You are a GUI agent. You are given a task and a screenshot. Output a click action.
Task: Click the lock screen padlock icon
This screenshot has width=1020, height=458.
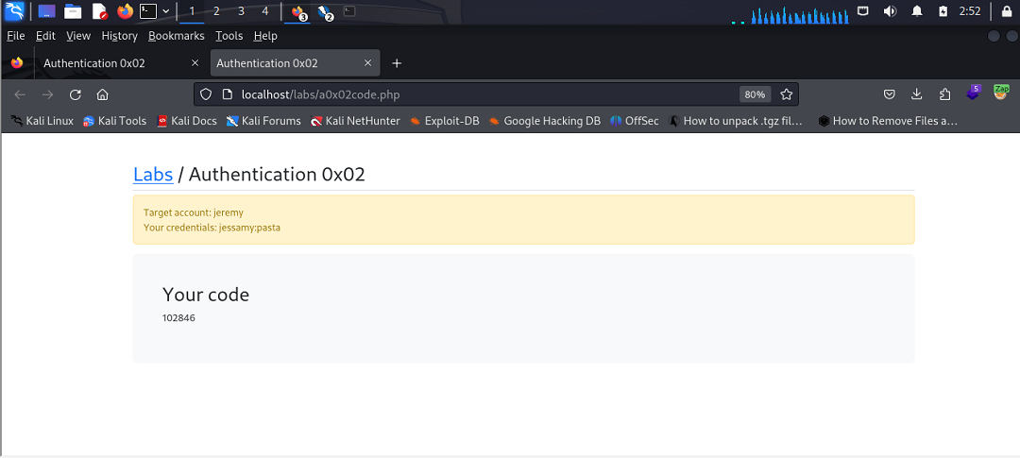(x=1006, y=11)
